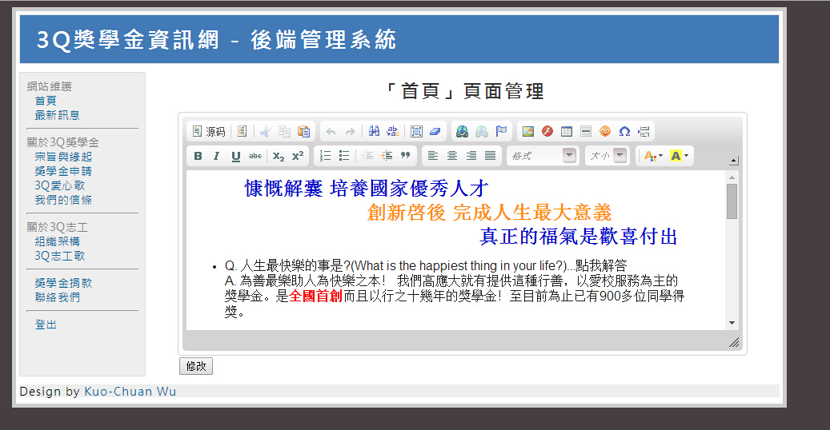Insert a page break

(644, 131)
